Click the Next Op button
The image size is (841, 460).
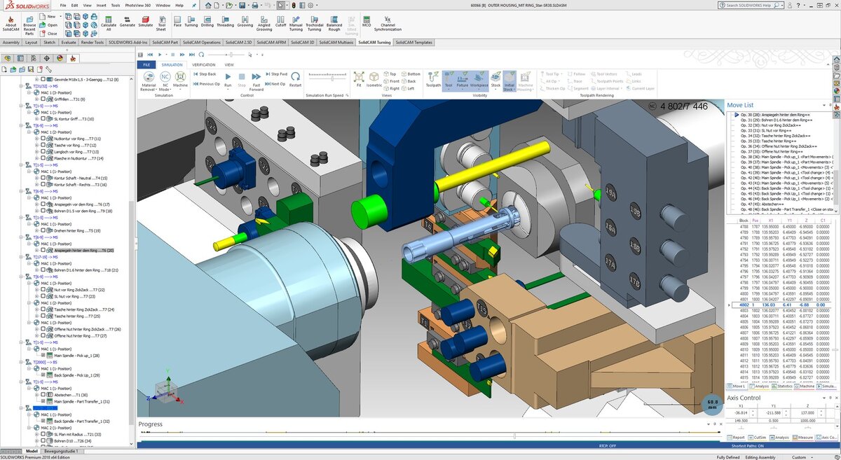[275, 83]
